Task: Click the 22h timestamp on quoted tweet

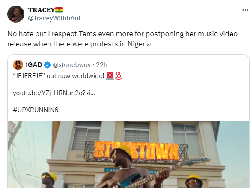Action: pos(101,65)
